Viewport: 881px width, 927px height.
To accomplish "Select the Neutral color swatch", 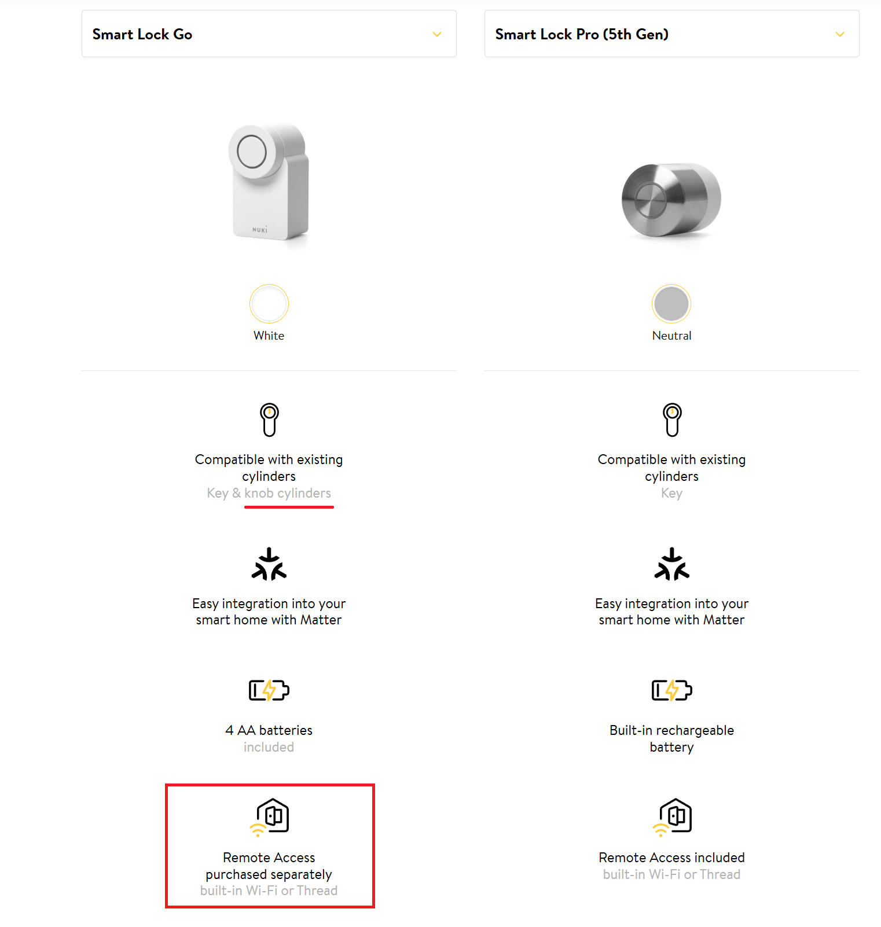I will (x=671, y=304).
